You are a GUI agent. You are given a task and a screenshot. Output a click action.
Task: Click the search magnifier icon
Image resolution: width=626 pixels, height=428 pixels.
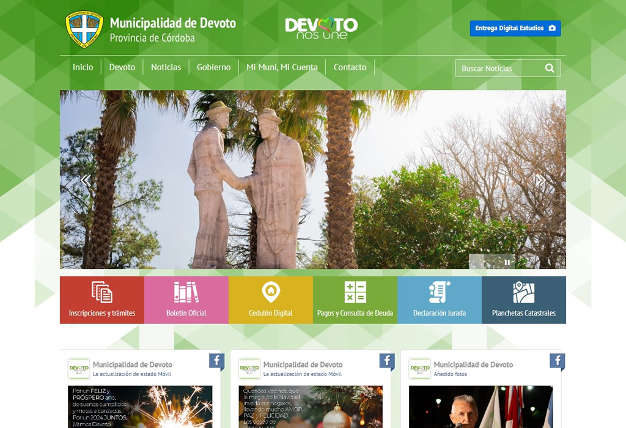coord(550,68)
